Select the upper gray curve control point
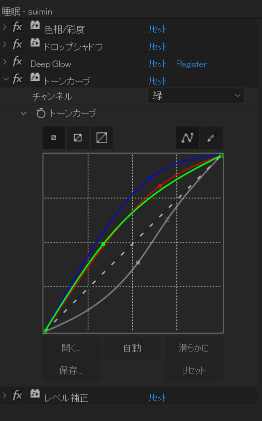This screenshot has height=421, width=262. click(x=167, y=219)
